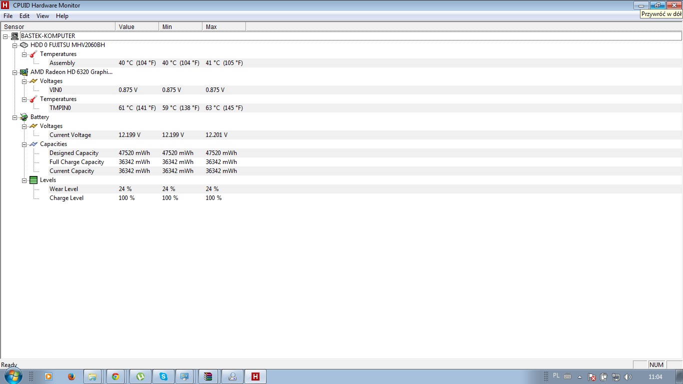The image size is (683, 384).
Task: Open network status tray icon
Action: 616,377
